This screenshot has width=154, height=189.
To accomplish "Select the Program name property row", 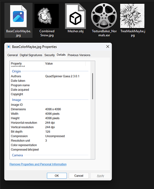I will click(50, 85).
